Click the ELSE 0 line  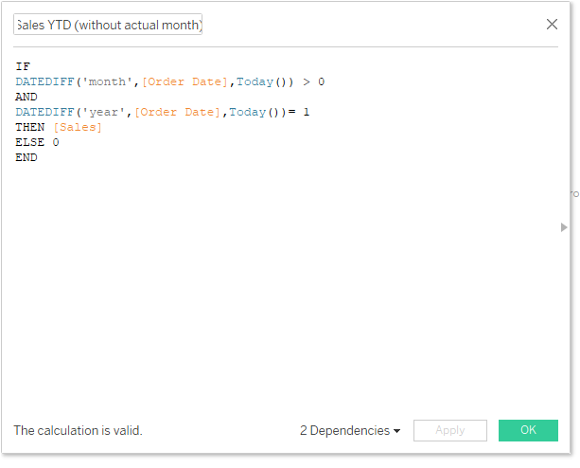pos(37,142)
